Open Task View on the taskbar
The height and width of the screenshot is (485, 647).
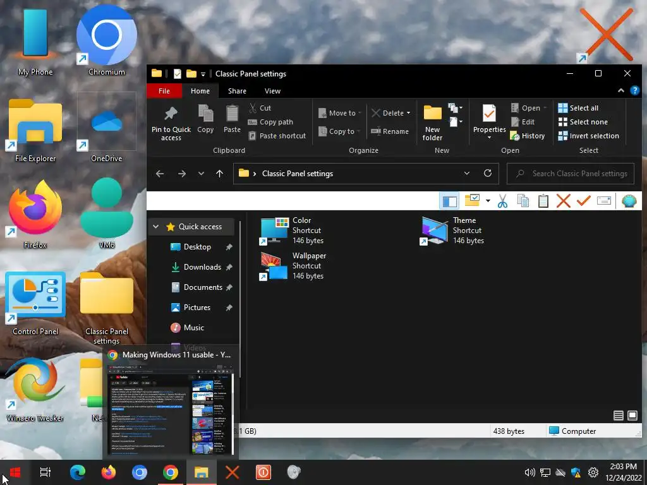(45, 472)
